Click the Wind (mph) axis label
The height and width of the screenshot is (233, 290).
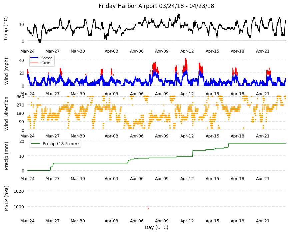(x=6, y=71)
